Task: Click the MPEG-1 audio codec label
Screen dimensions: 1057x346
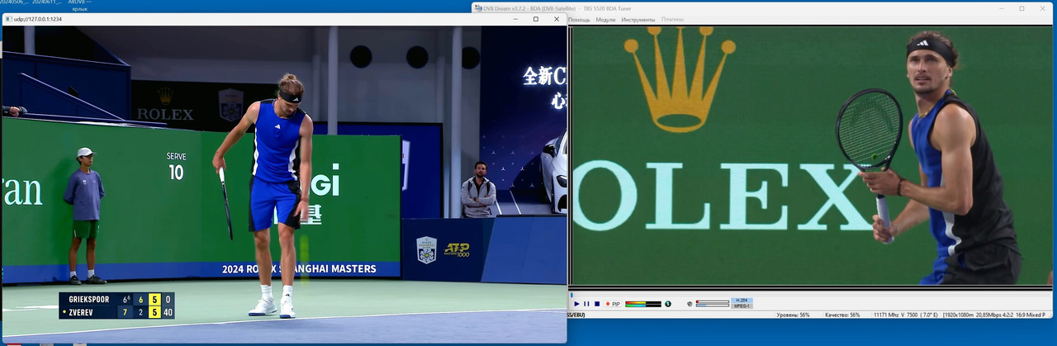Action: coord(742,306)
